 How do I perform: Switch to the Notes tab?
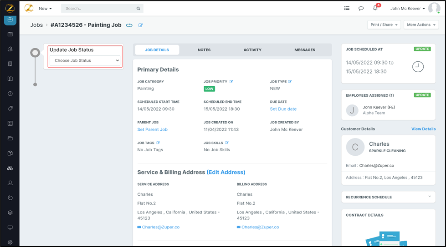pyautogui.click(x=204, y=50)
